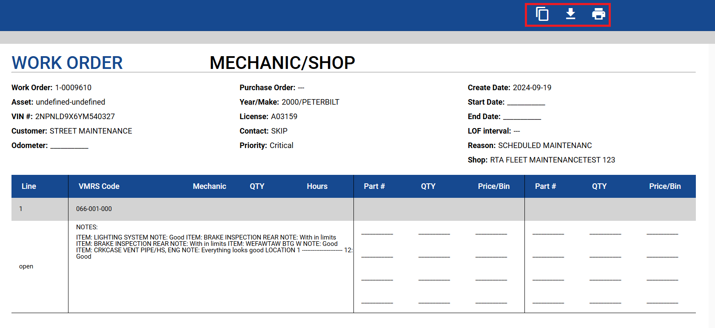Image resolution: width=715 pixels, height=328 pixels.
Task: Select the blank Odometer field
Action: [69, 146]
